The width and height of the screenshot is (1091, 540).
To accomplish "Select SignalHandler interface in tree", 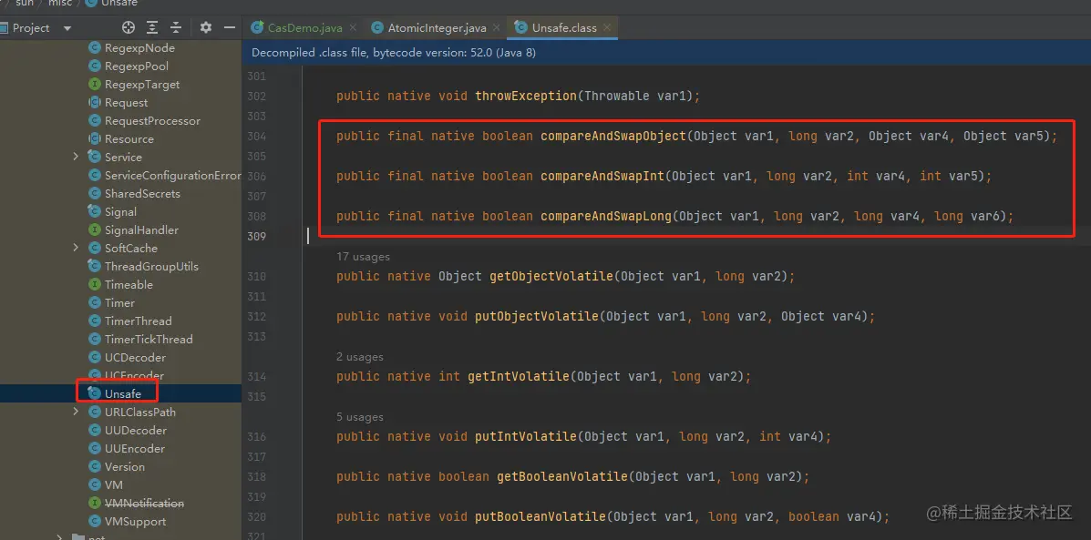I will (141, 230).
